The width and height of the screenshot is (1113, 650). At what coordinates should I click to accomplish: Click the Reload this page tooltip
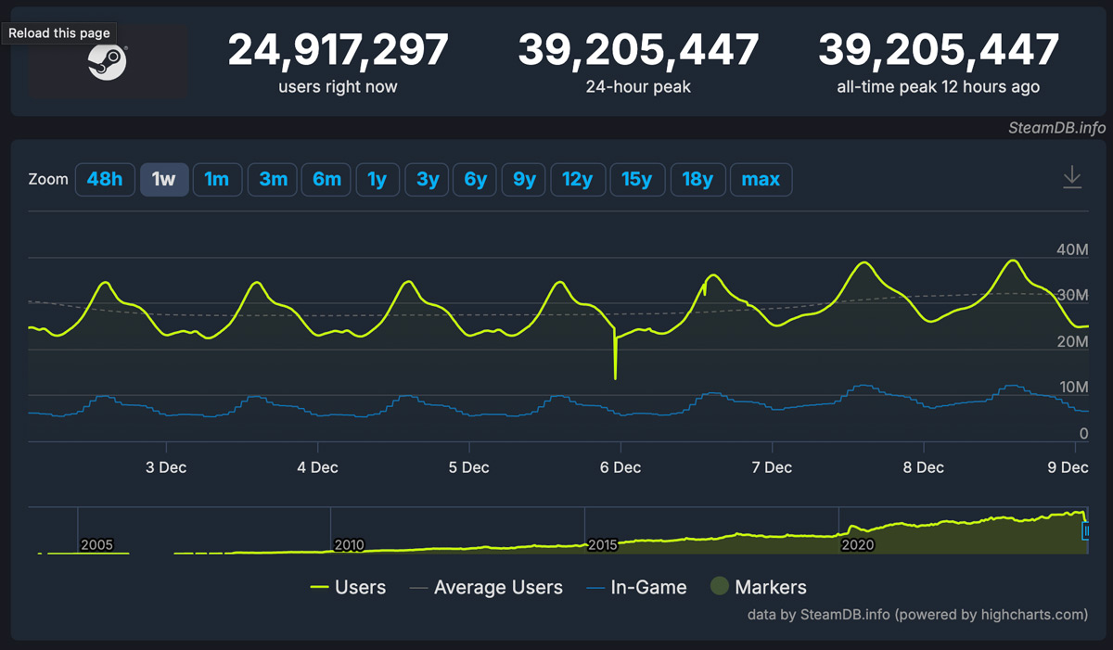58,32
